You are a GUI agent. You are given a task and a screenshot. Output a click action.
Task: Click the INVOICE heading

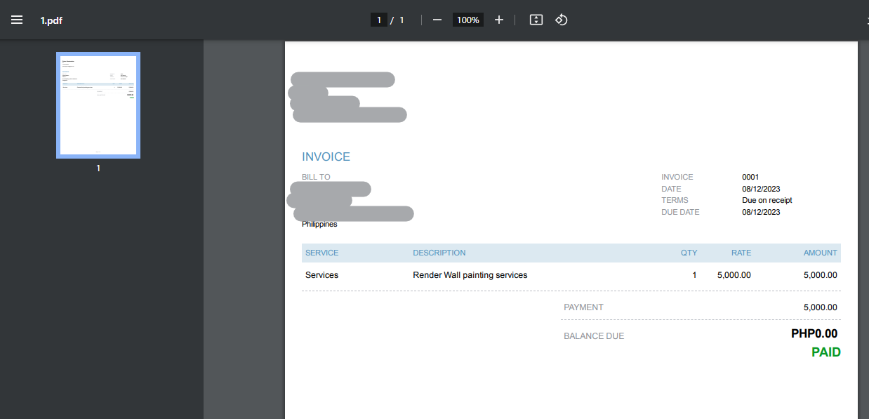(326, 157)
